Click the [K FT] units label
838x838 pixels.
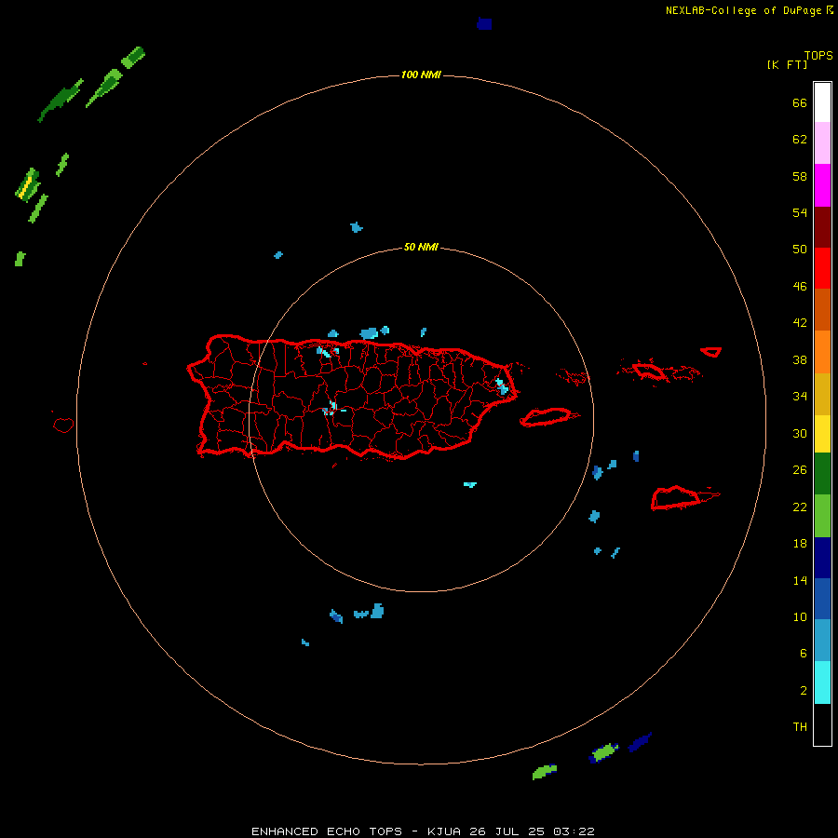click(x=787, y=64)
